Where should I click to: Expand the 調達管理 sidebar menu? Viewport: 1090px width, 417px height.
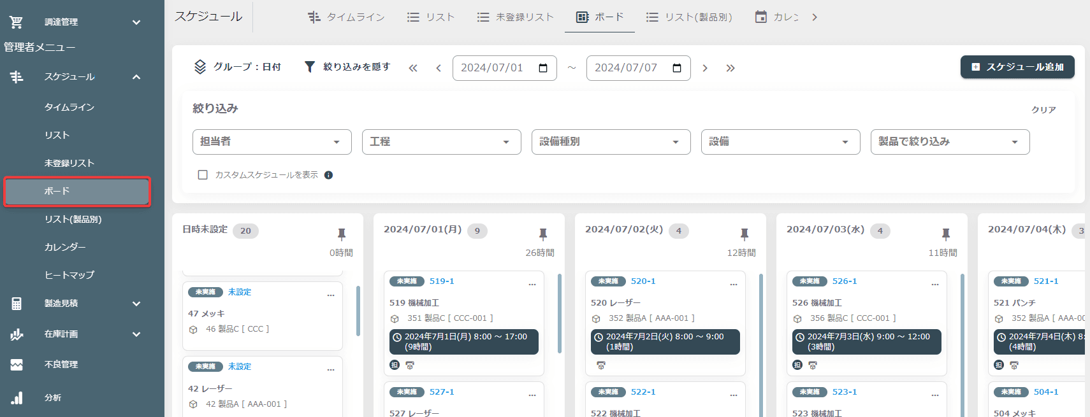(x=136, y=22)
